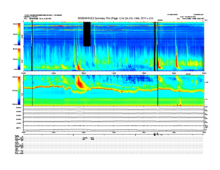The height and width of the screenshot is (170, 220).
Task: Click the intense red burst in the TNR panel
Action: point(79,83)
